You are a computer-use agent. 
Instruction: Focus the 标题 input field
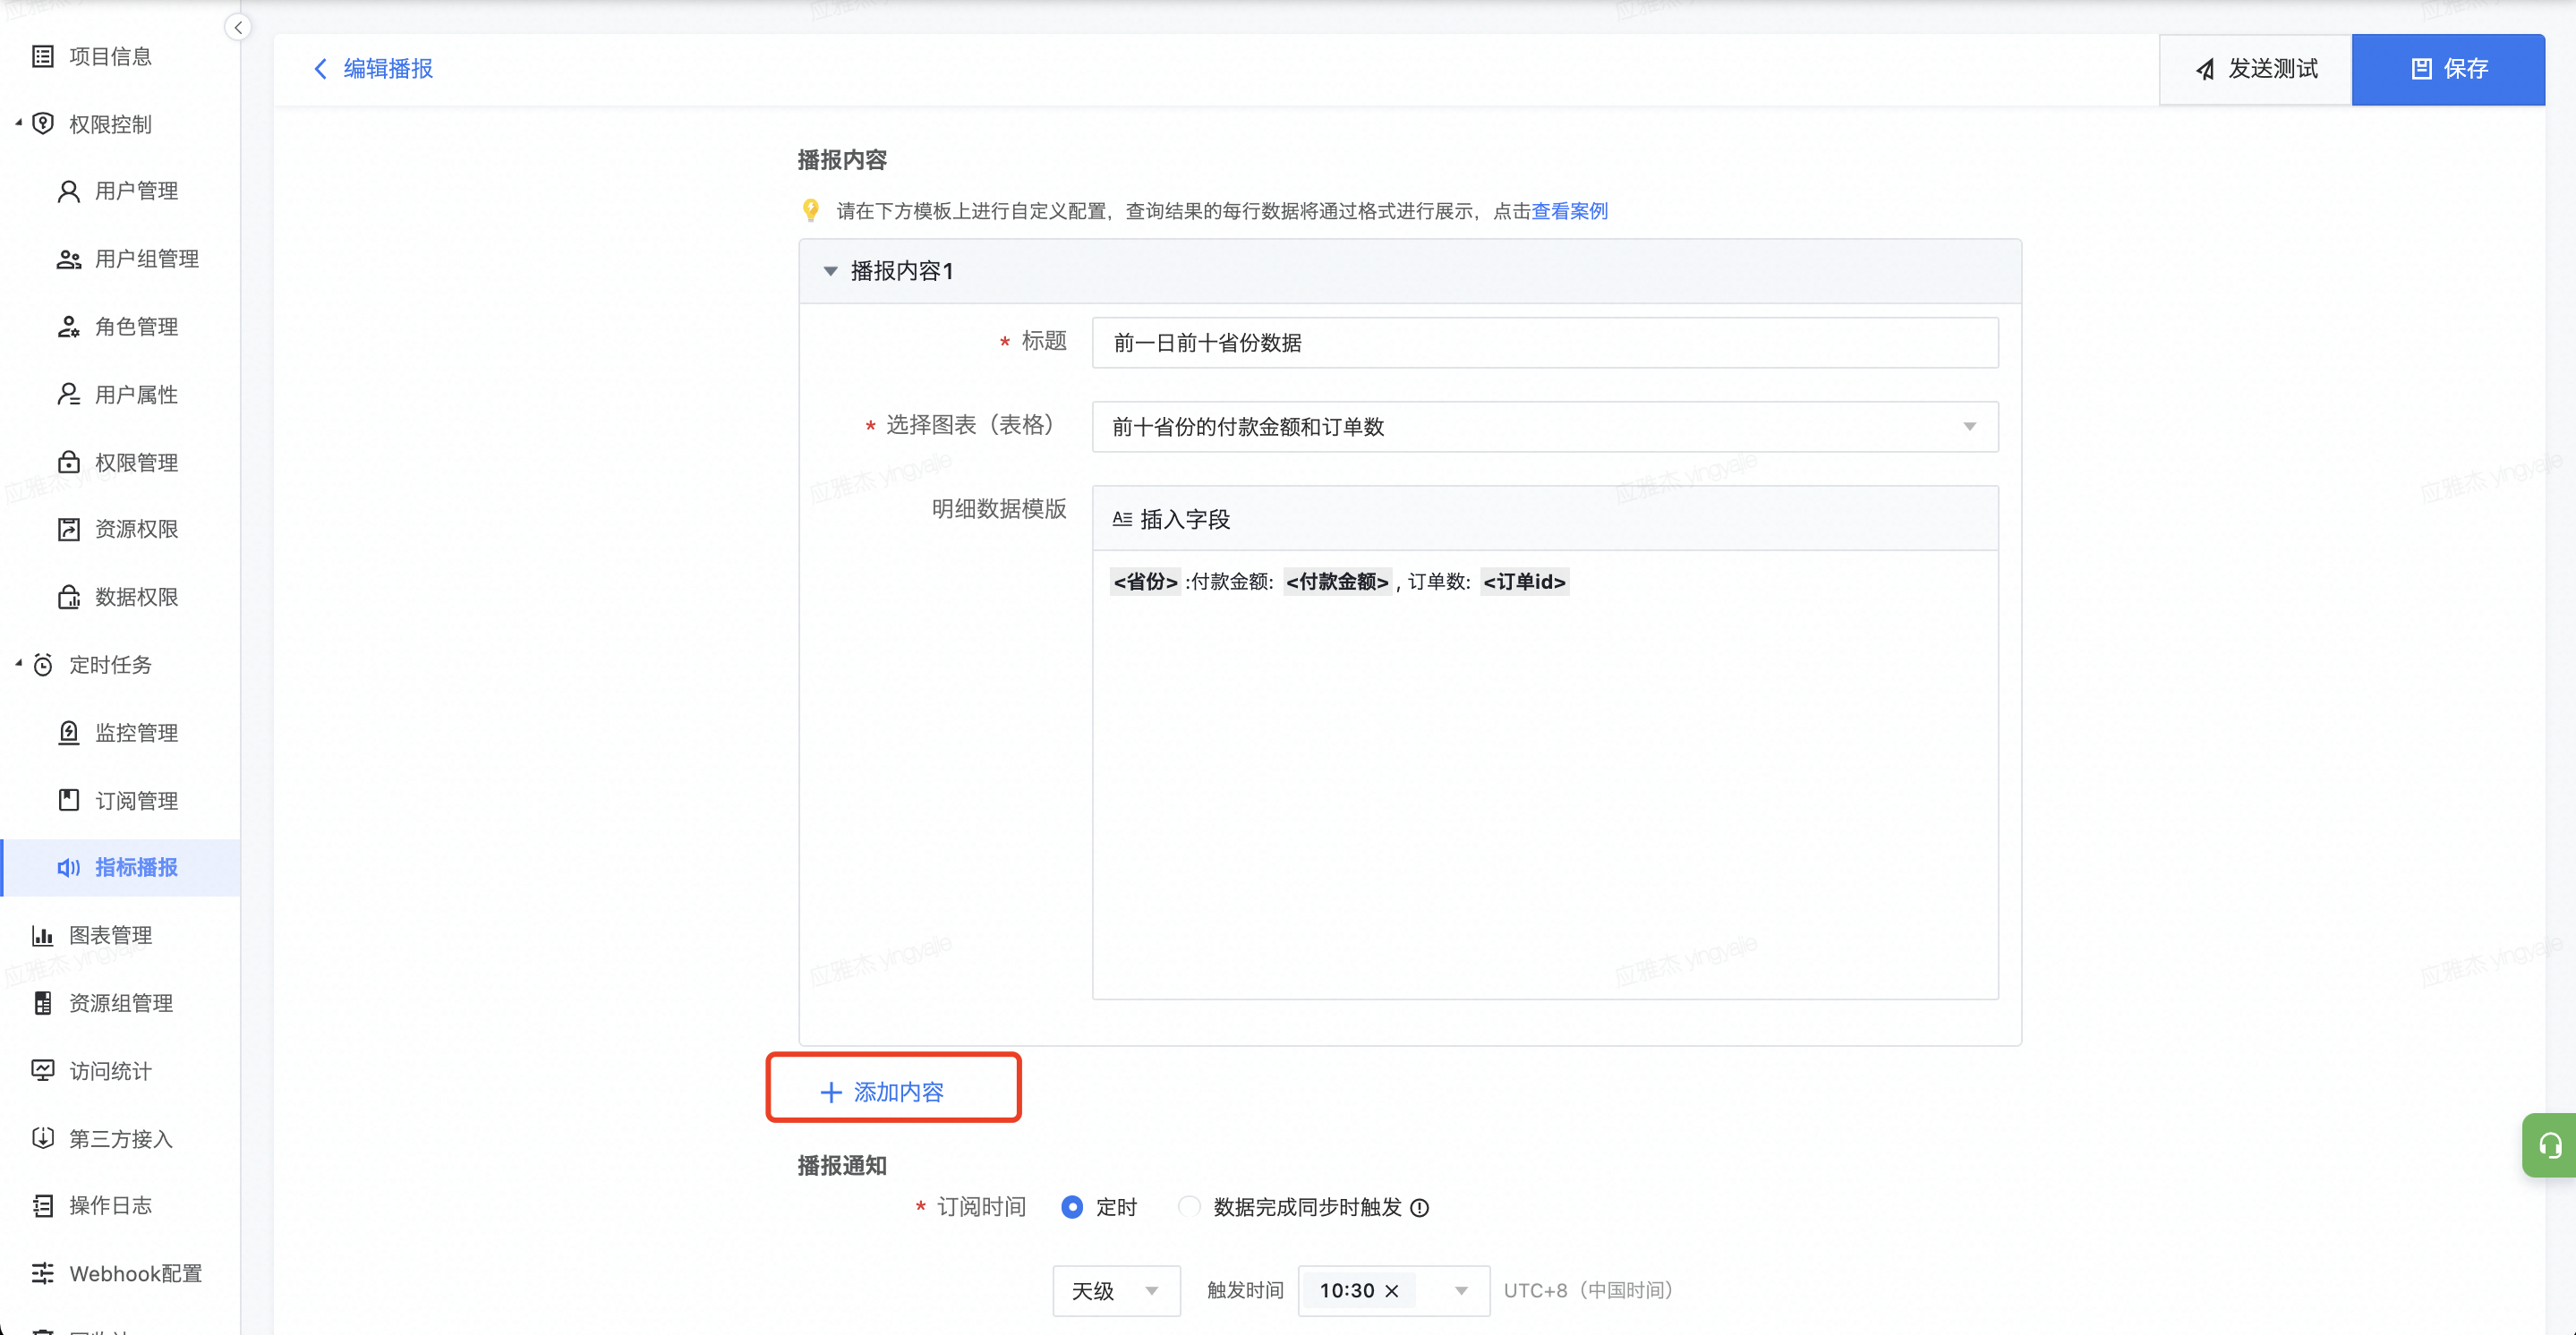(1545, 343)
